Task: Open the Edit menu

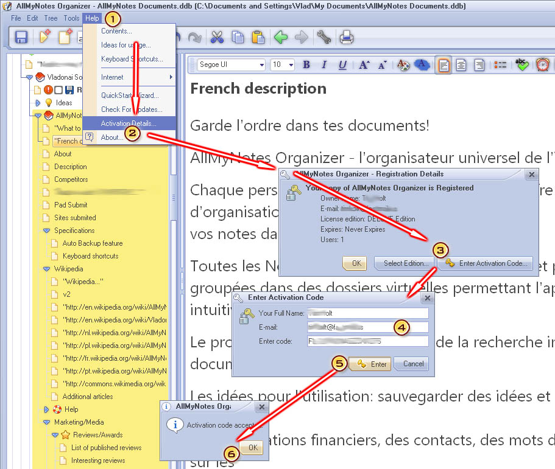Action: [32, 18]
